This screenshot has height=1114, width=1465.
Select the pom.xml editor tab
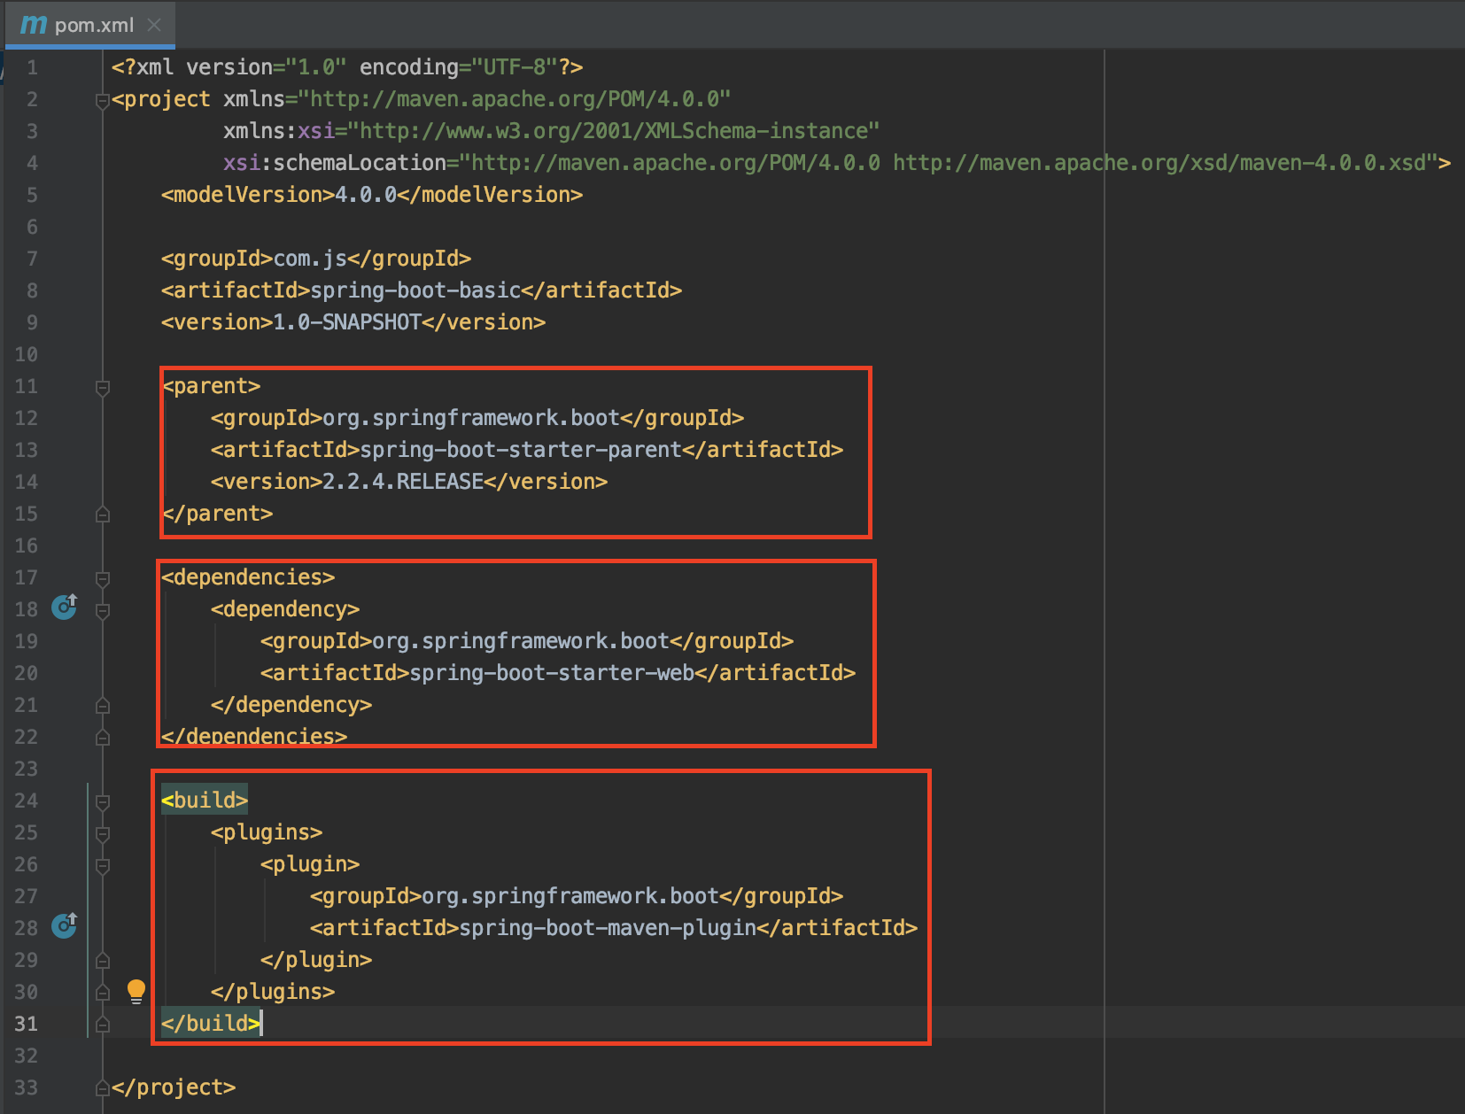[91, 26]
